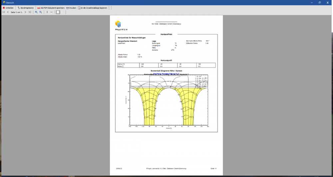Save report via Als PDF-Dokument speichern

[x=51, y=8]
